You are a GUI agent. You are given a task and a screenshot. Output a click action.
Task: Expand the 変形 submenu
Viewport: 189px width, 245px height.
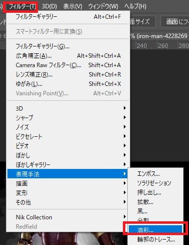(x=68, y=193)
